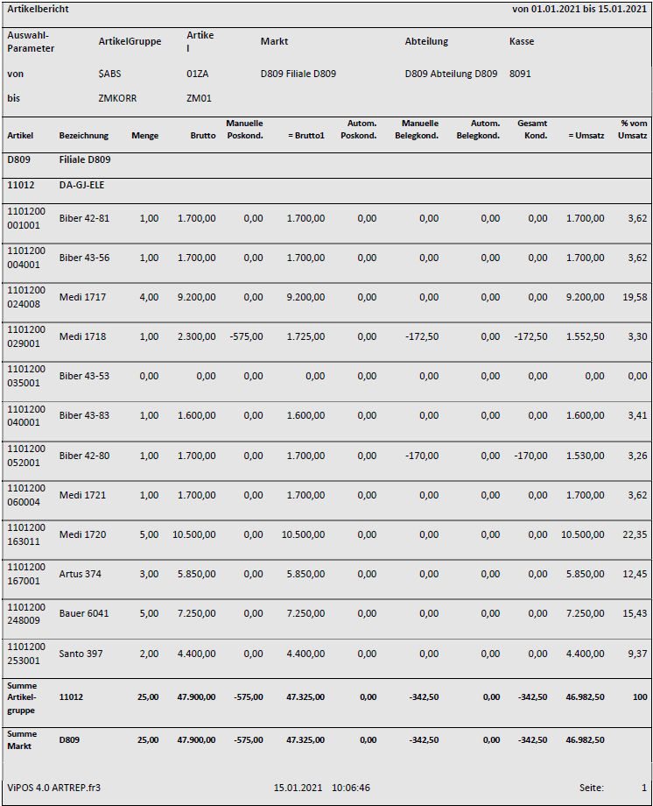Select the ZMKORR 'bis' value
Image resolution: width=653 pixels, height=806 pixels.
click(117, 98)
